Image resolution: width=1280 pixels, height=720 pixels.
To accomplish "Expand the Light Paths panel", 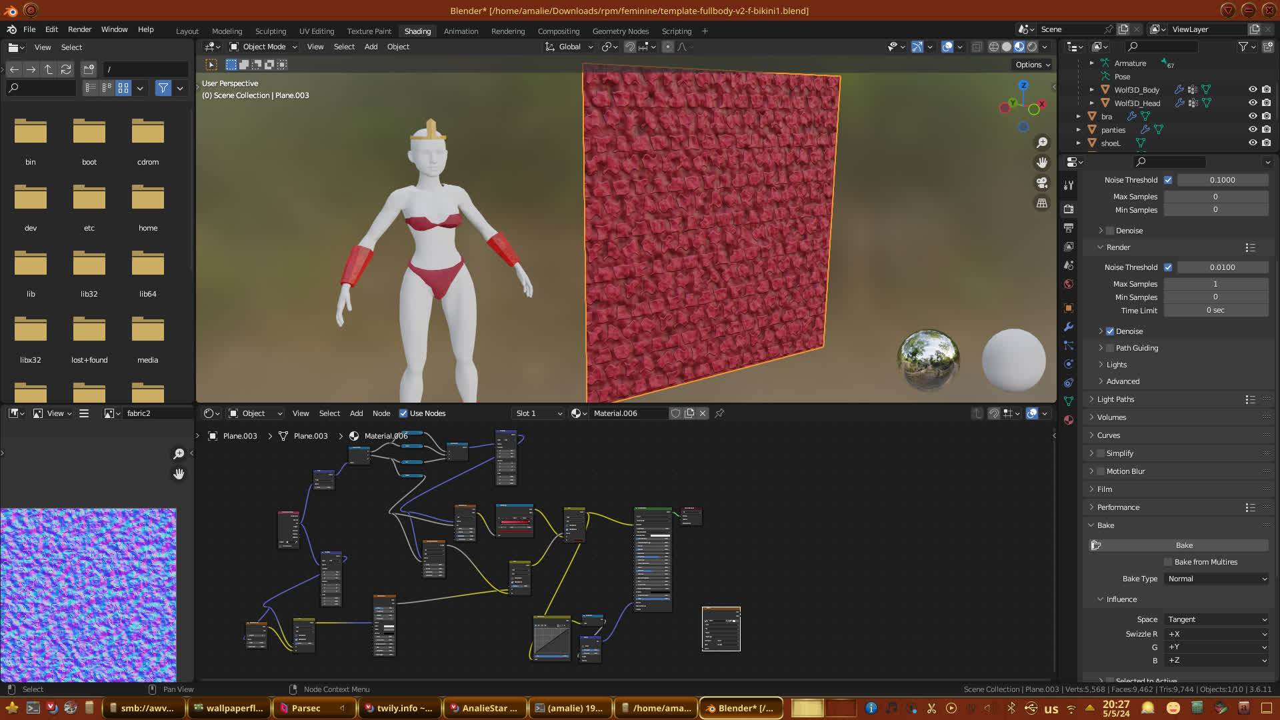I will coord(1115,399).
